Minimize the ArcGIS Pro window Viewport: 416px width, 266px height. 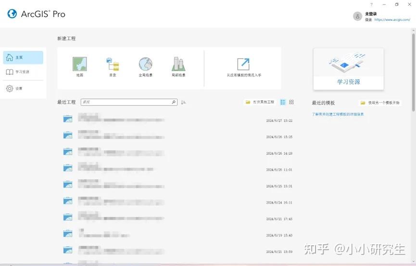pos(384,4)
